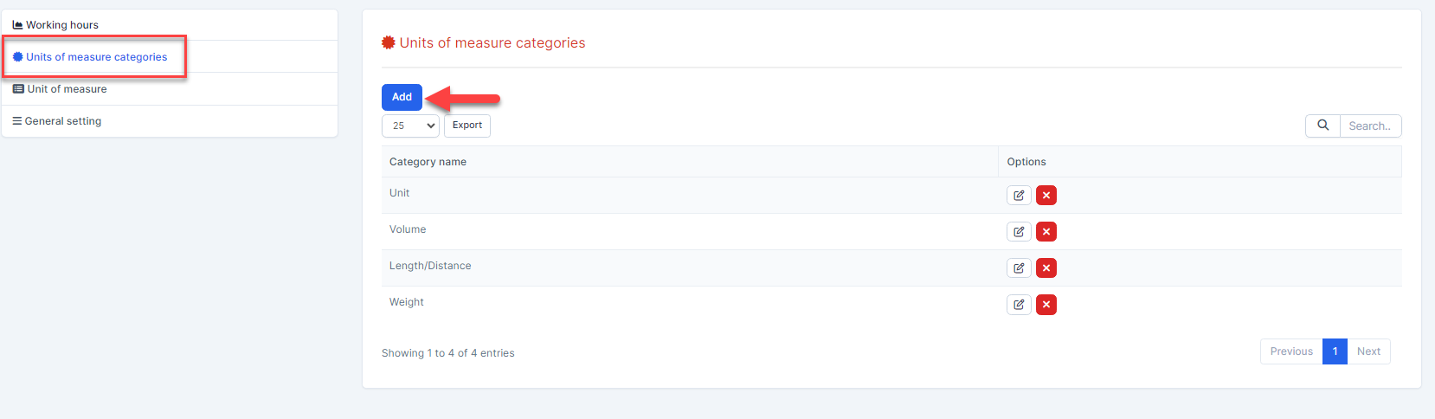The width and height of the screenshot is (1435, 419).
Task: Open General setting menu item
Action: pos(62,121)
